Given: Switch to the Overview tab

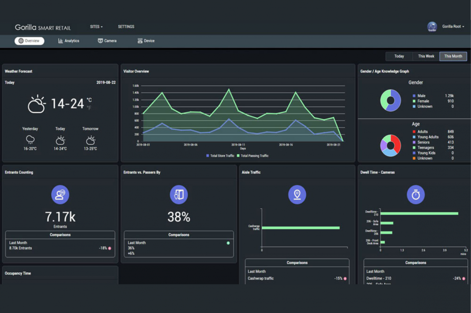Looking at the screenshot, I should [x=29, y=41].
